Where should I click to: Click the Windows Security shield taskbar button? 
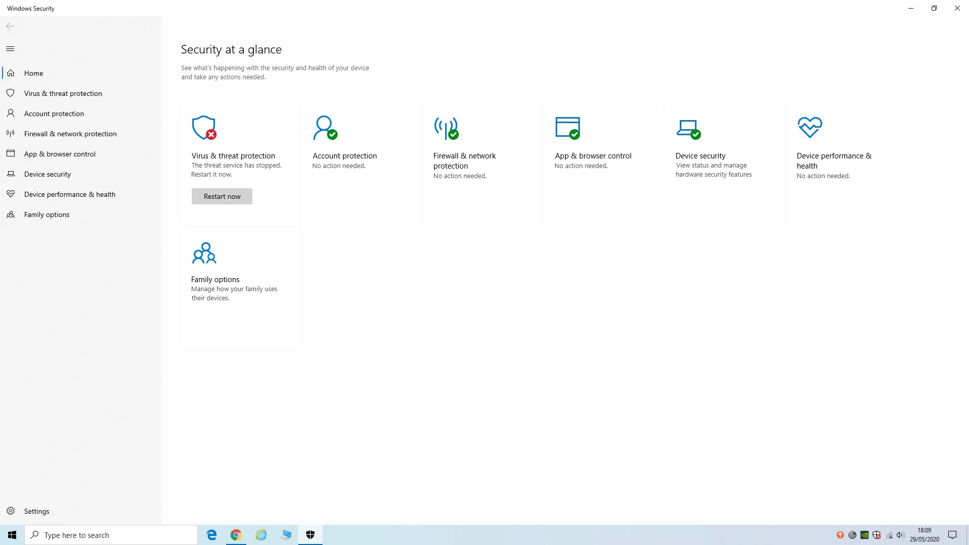tap(310, 535)
